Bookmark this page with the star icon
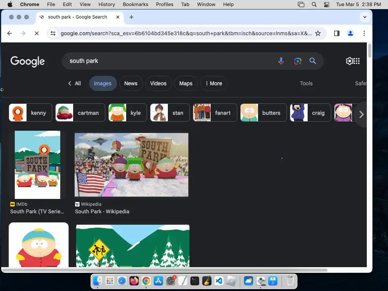This screenshot has width=388, height=291. click(318, 33)
